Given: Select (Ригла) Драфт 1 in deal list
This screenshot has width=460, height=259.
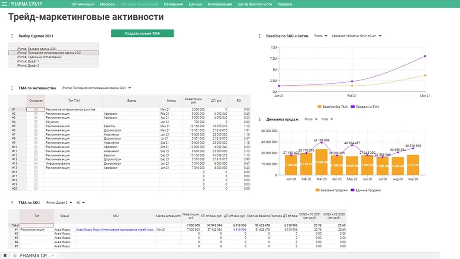Looking at the screenshot, I should click(x=28, y=61).
